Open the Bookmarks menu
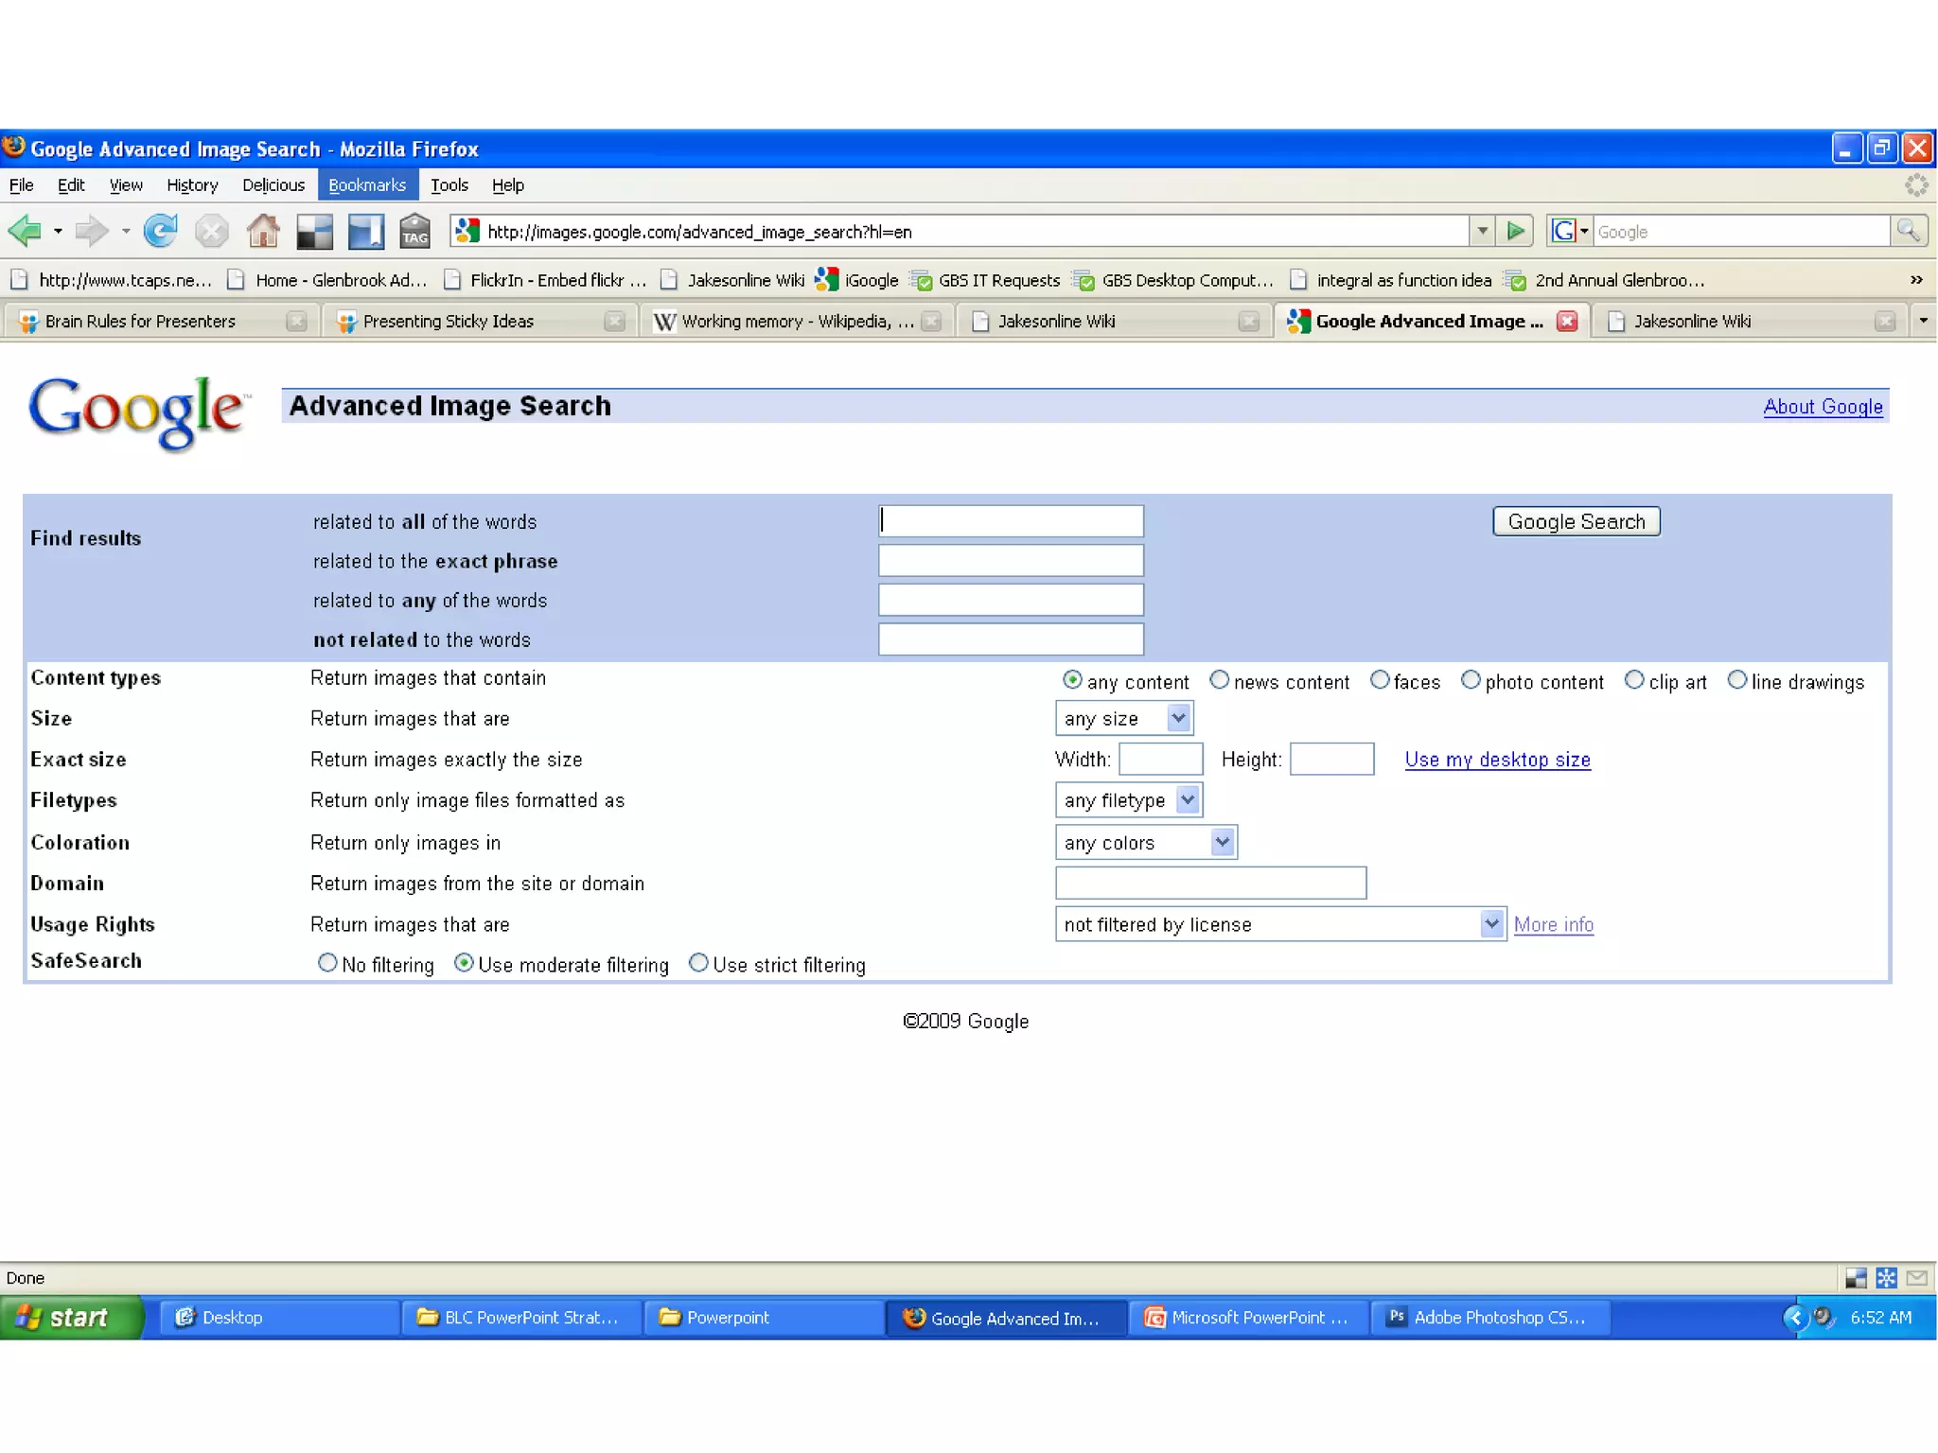Viewport: 1938px width, 1453px height. pos(366,185)
